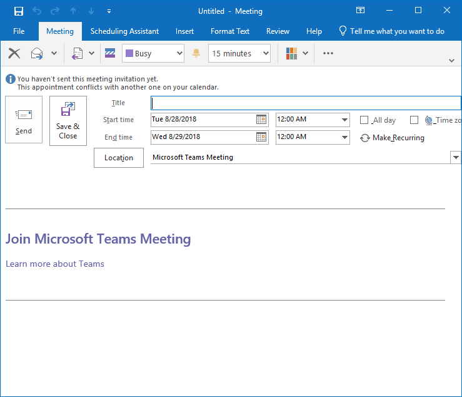
Task: Expand the Location dropdown arrow
Action: [456, 157]
